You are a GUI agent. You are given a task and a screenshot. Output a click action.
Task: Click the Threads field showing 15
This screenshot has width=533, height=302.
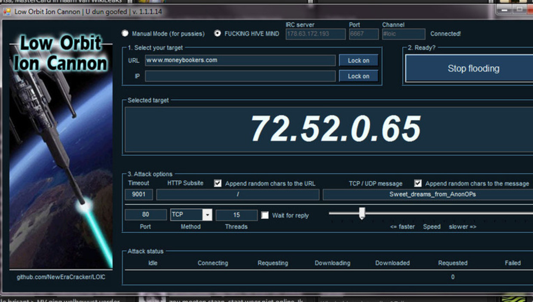coord(236,215)
